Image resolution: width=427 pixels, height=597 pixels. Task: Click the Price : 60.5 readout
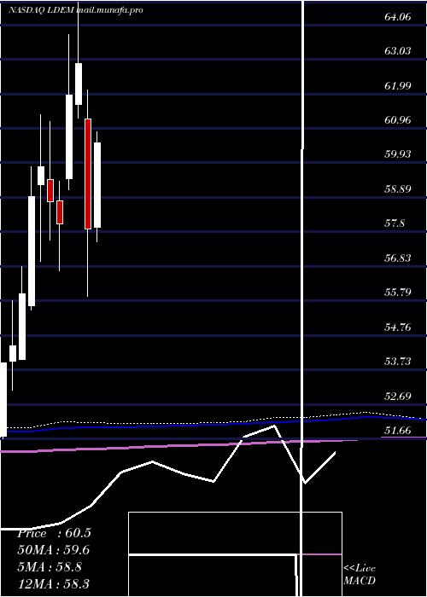click(x=54, y=533)
